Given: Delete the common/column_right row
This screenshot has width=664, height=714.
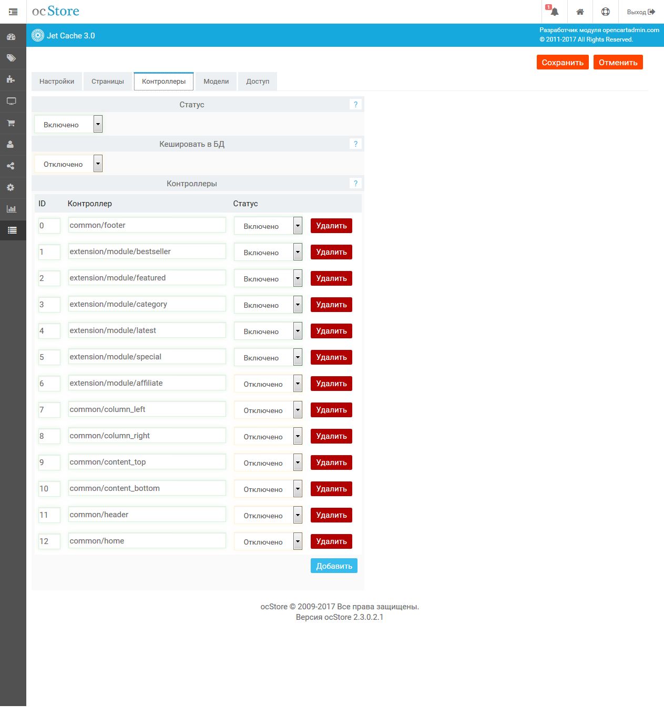Looking at the screenshot, I should [331, 436].
